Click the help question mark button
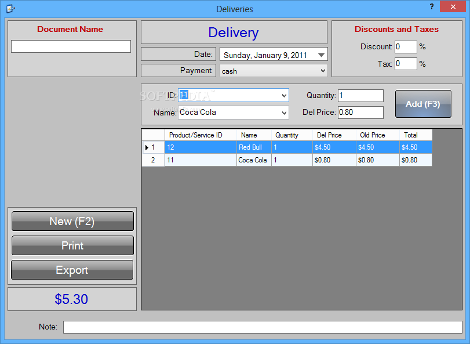 [432, 6]
